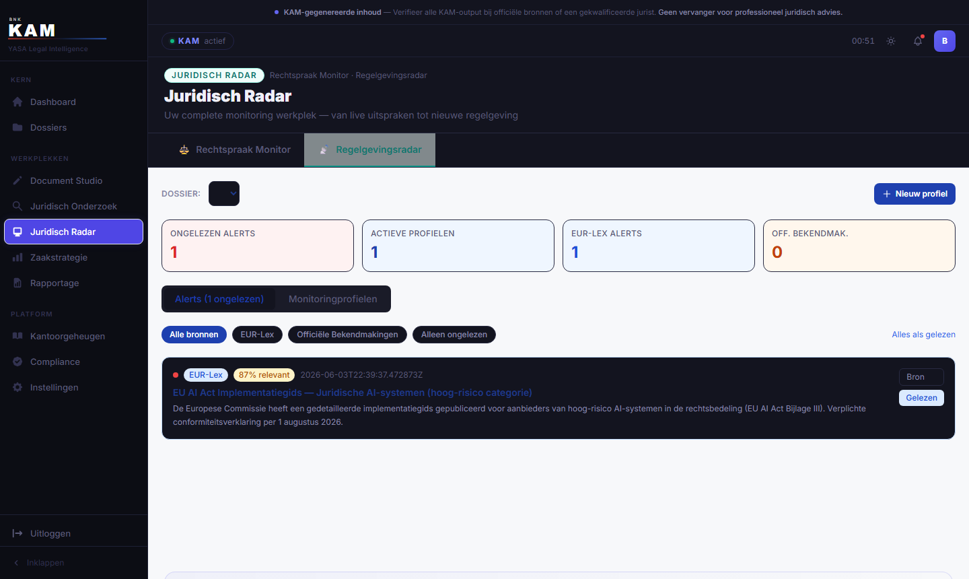This screenshot has width=969, height=579.
Task: Click the Zaakstrategie bar chart icon
Action: click(17, 257)
